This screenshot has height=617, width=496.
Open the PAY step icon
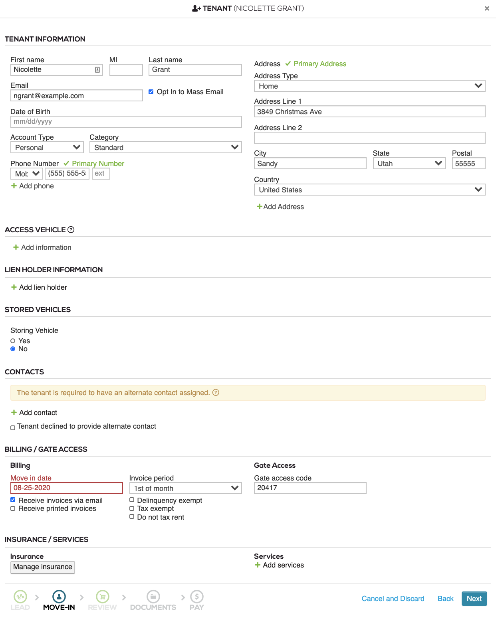(196, 597)
